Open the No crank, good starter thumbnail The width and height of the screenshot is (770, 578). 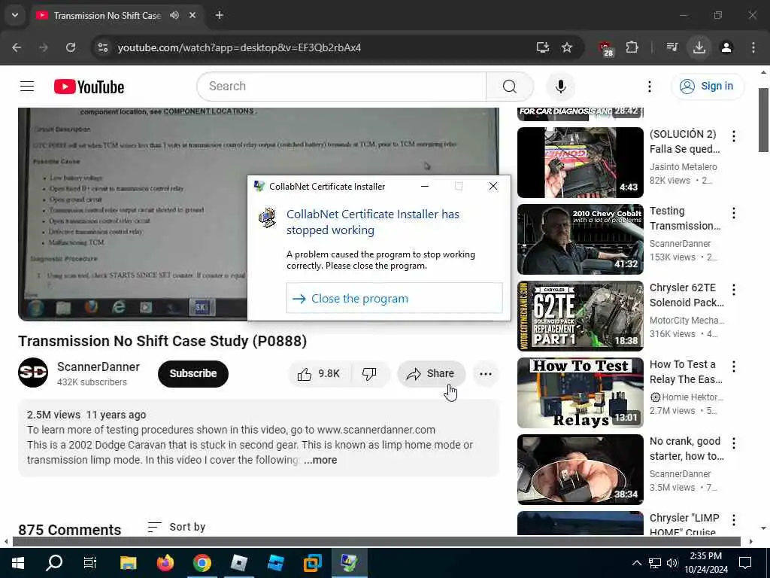581,470
